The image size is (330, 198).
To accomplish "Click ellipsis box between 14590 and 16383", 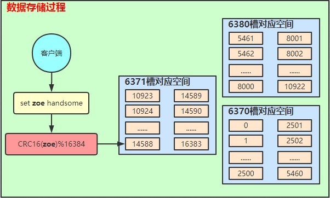I will coord(191,128).
